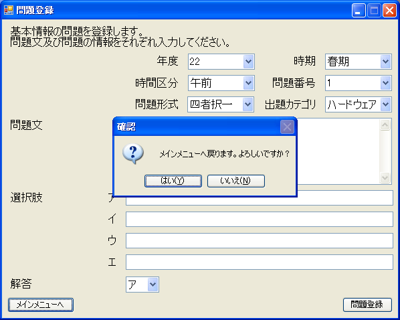Click the 問題文 scrollbar down arrow
The width and height of the screenshot is (400, 320).
pyautogui.click(x=385, y=177)
